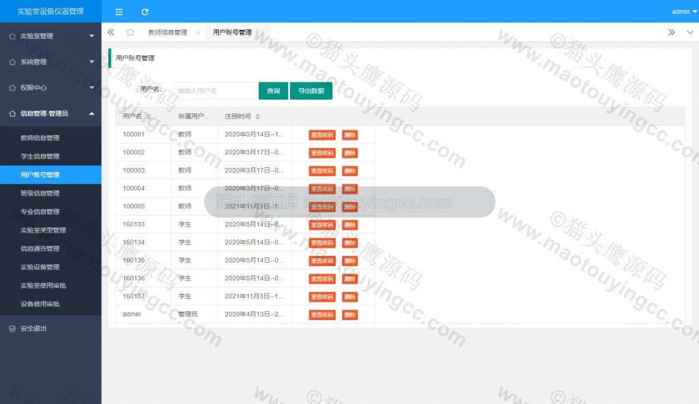Open 专业信息管理 in sidebar
This screenshot has height=404, width=699.
(x=51, y=212)
